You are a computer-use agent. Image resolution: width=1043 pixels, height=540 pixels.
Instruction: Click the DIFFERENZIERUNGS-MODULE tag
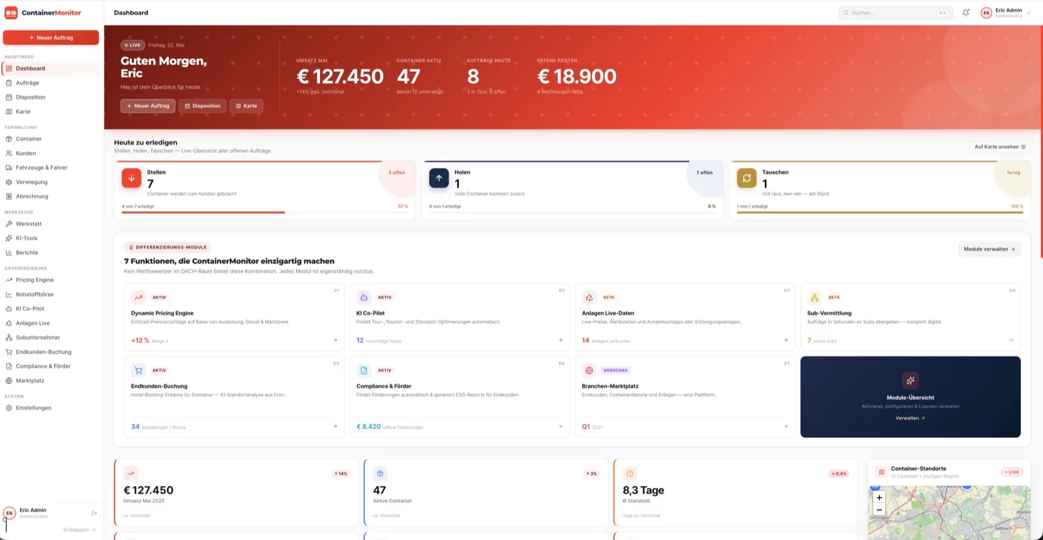pos(168,247)
